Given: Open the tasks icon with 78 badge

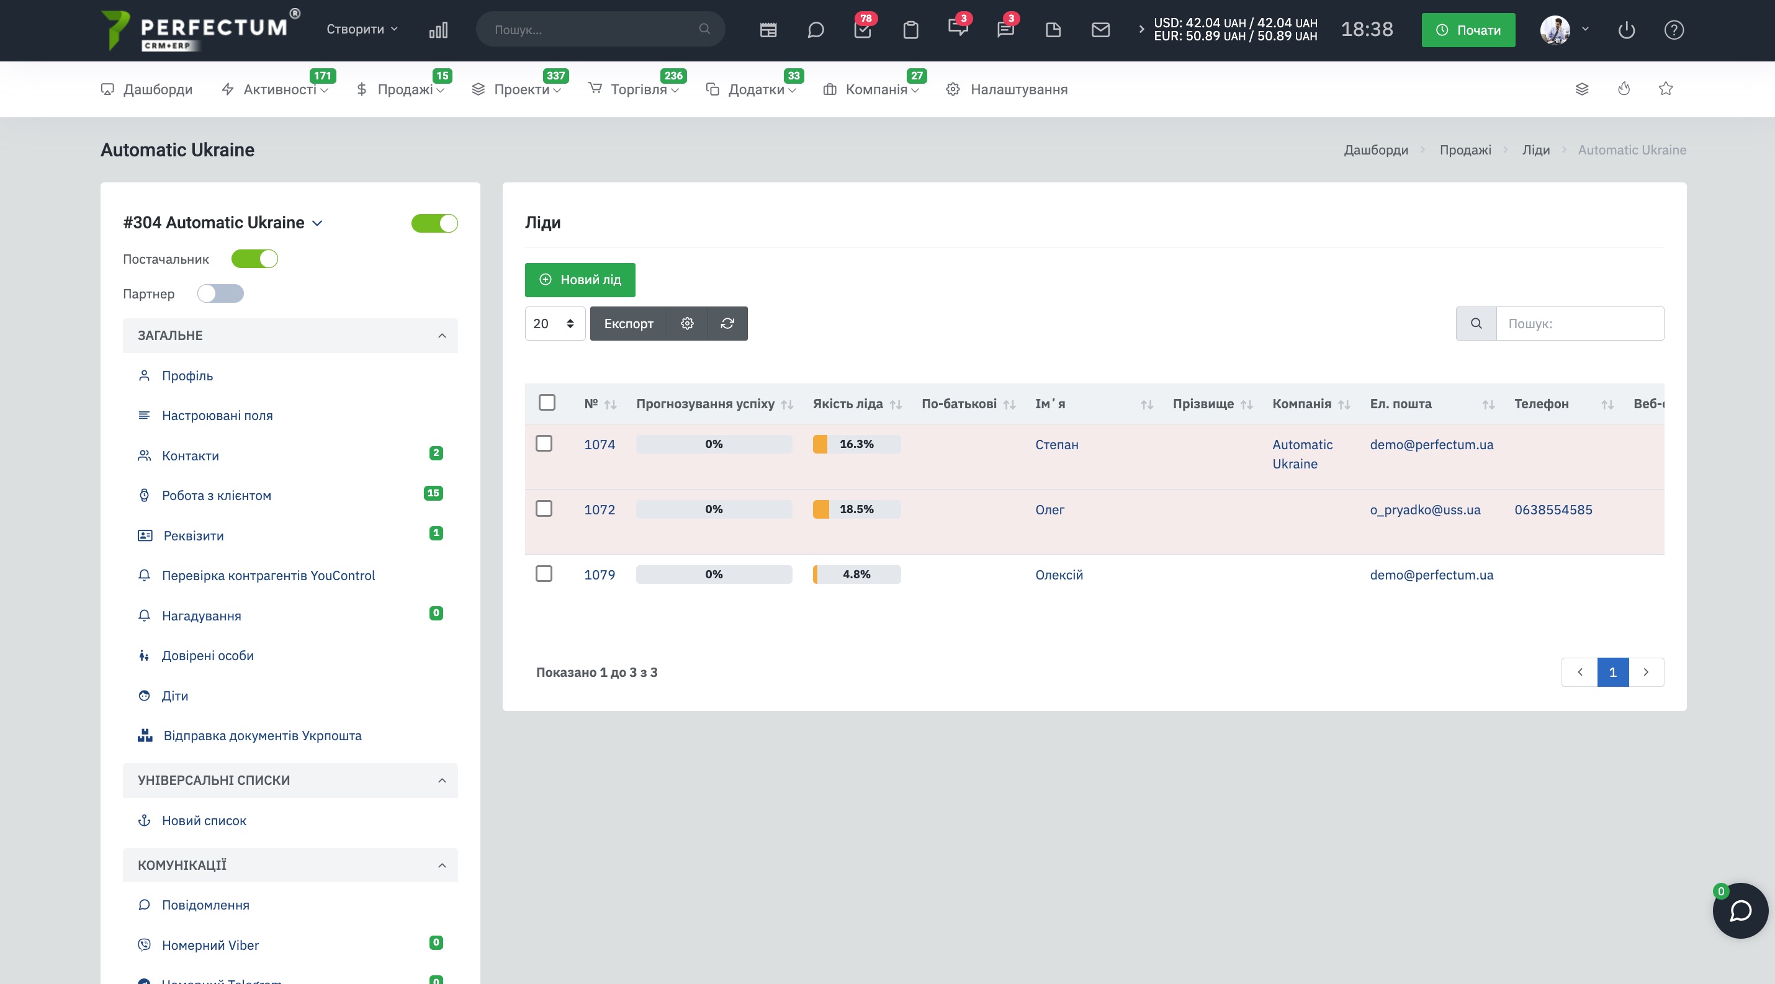Looking at the screenshot, I should (x=863, y=30).
